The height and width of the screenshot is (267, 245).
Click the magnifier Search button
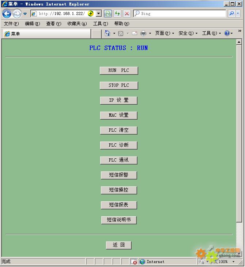click(x=232, y=13)
